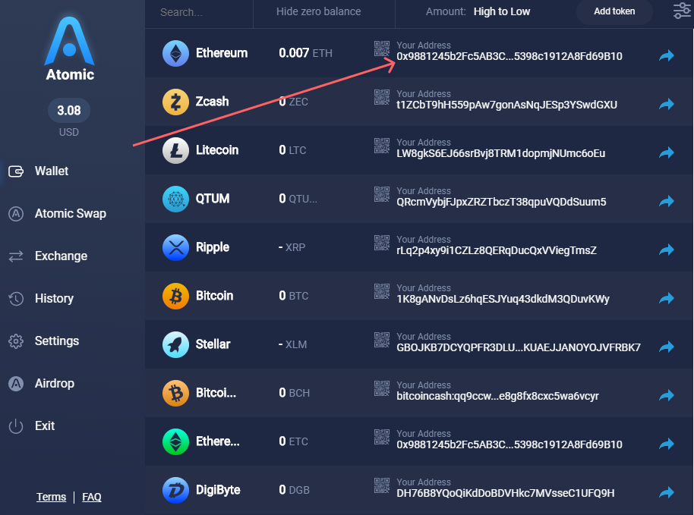Screen dimensions: 694x515
Task: Click the Ripple coin icon
Action: pos(175,247)
